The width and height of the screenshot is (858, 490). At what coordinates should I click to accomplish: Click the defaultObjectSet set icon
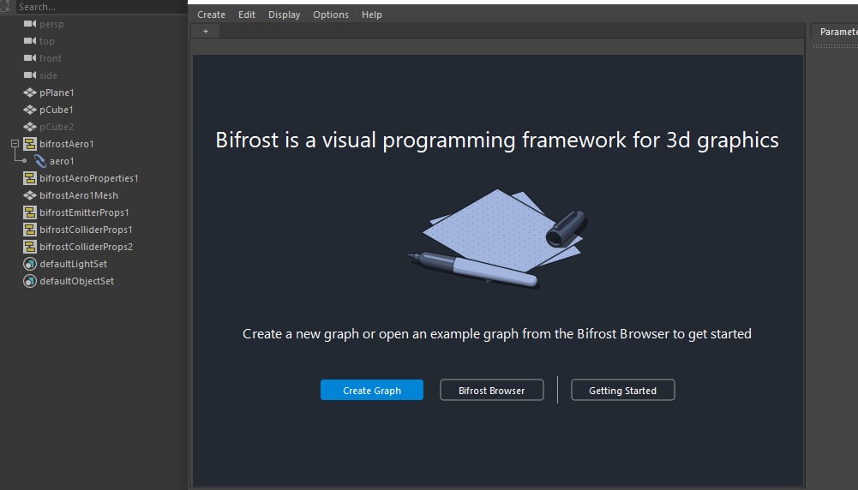click(30, 281)
